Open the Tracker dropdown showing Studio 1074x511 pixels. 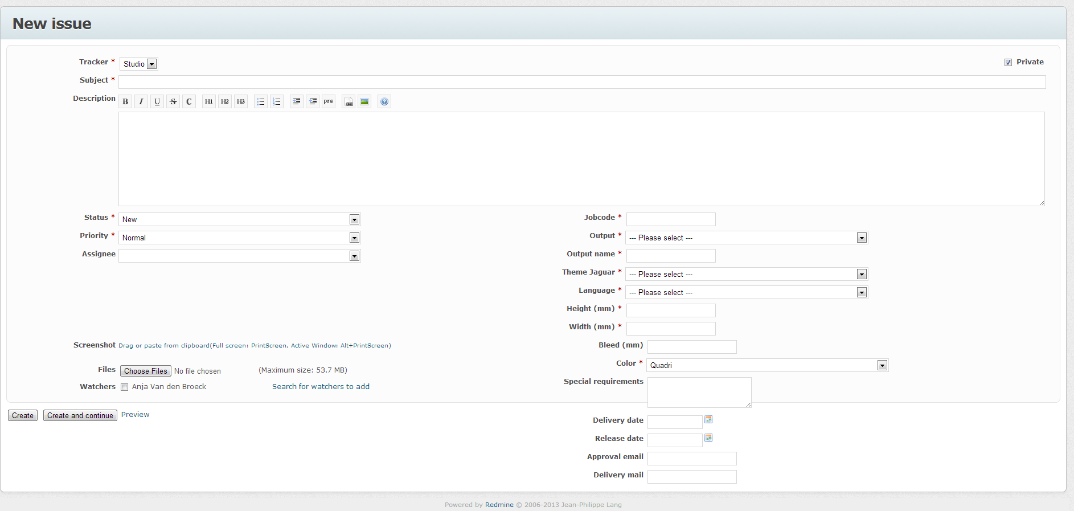point(139,64)
